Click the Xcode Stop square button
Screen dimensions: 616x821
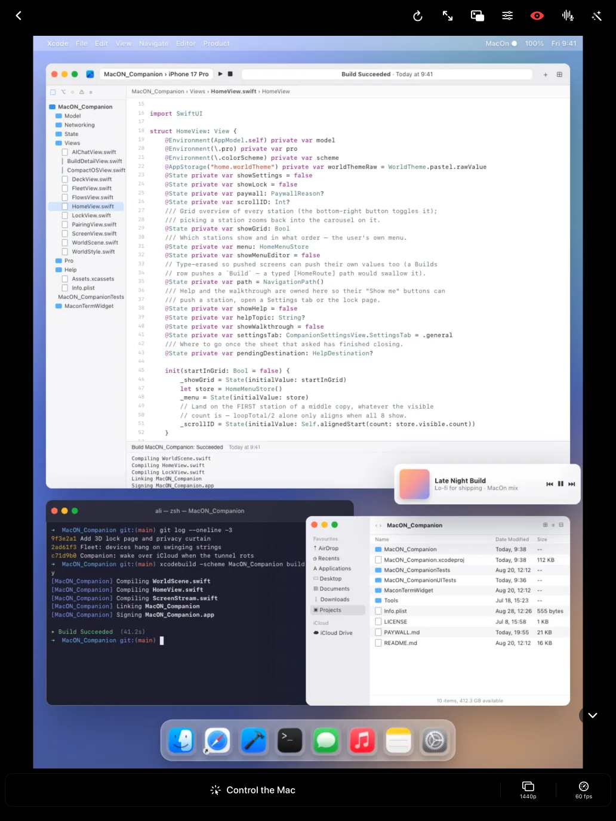pos(230,74)
